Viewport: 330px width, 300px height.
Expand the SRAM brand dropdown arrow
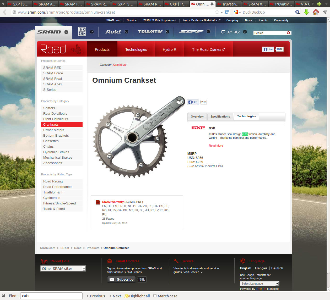click(66, 32)
